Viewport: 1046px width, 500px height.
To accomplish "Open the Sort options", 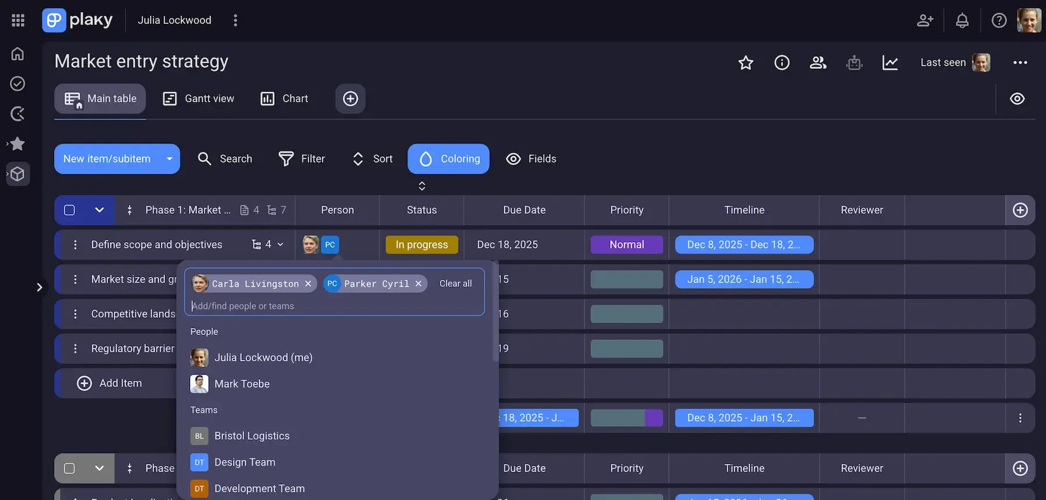I will click(372, 159).
